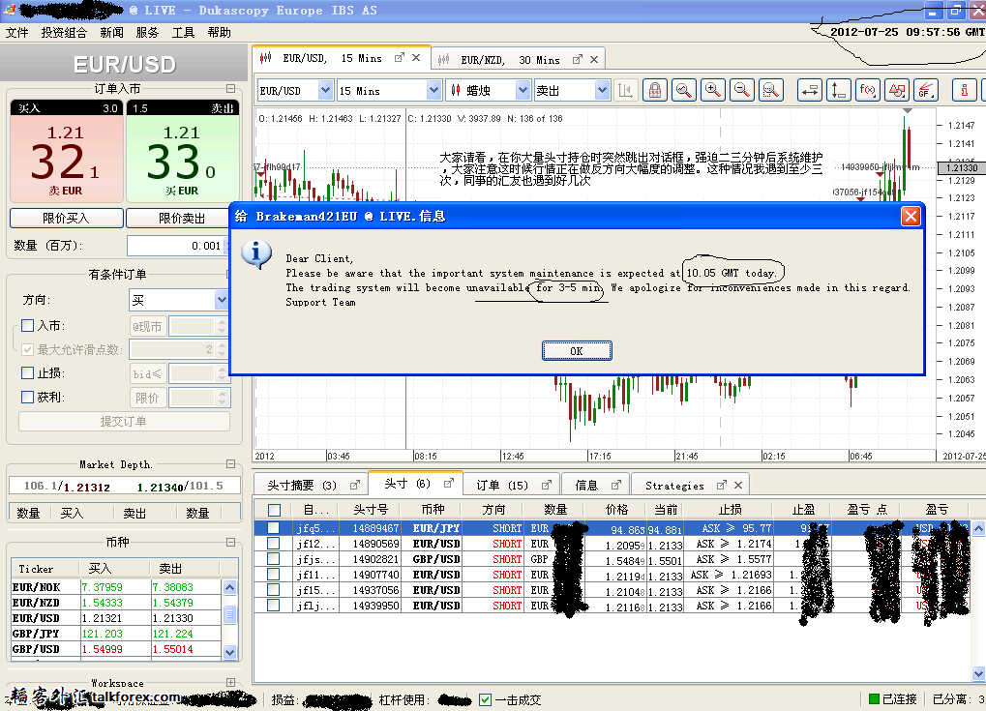Select the EUR/NOK row in ticker list
986x711 pixels.
[x=116, y=587]
